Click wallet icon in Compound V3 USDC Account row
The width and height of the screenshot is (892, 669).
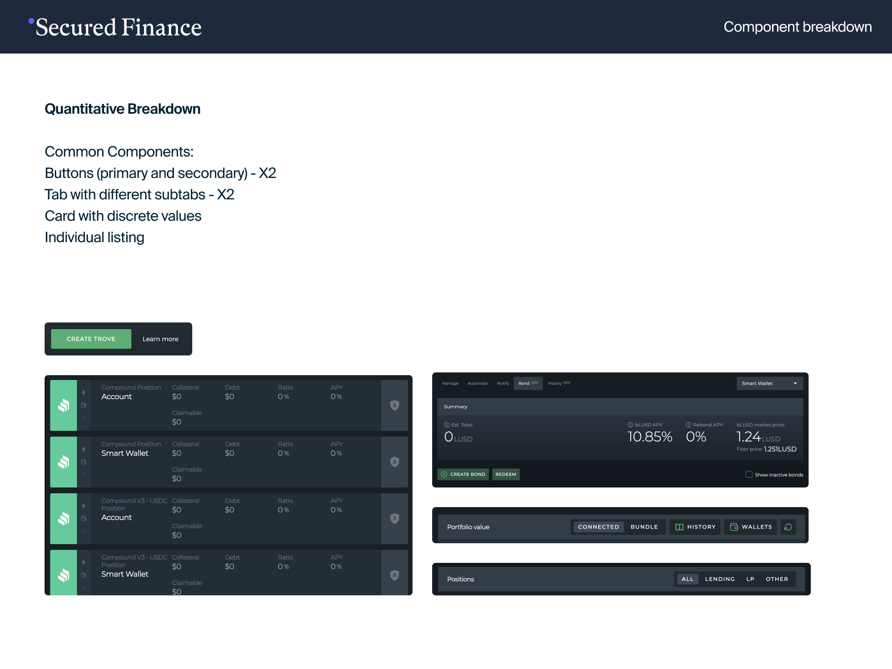pos(83,519)
